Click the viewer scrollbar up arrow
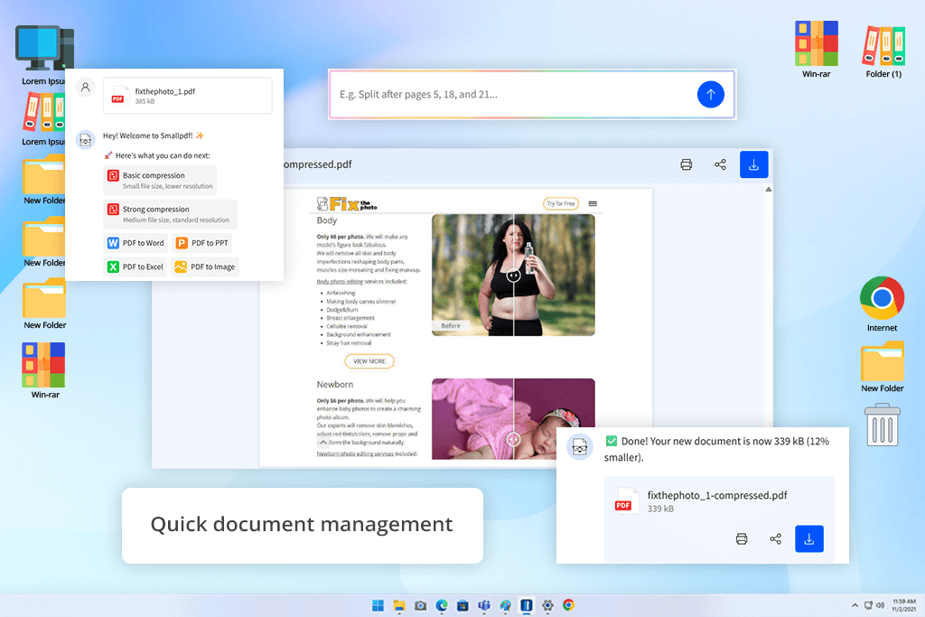The height and width of the screenshot is (617, 925). coord(768,190)
